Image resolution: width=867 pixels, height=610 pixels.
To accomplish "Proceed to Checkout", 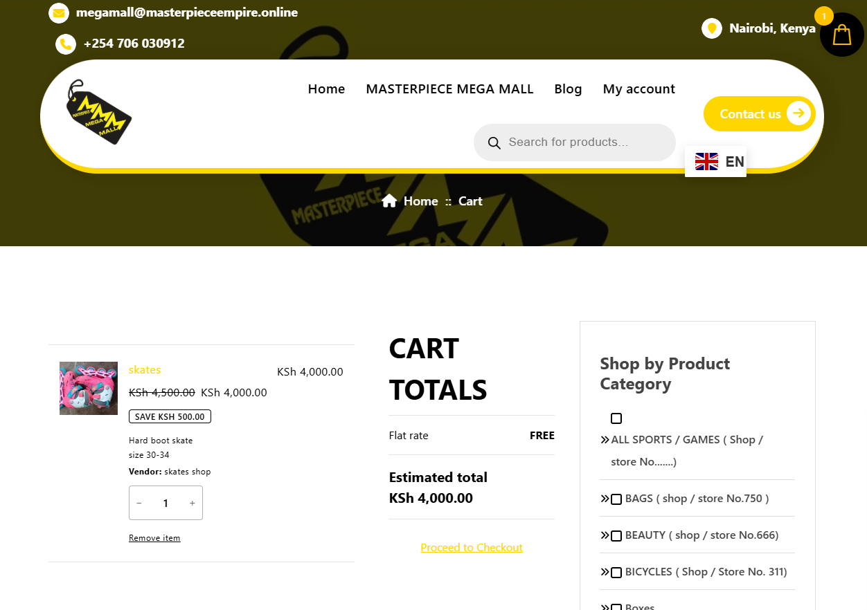I will coord(472,548).
